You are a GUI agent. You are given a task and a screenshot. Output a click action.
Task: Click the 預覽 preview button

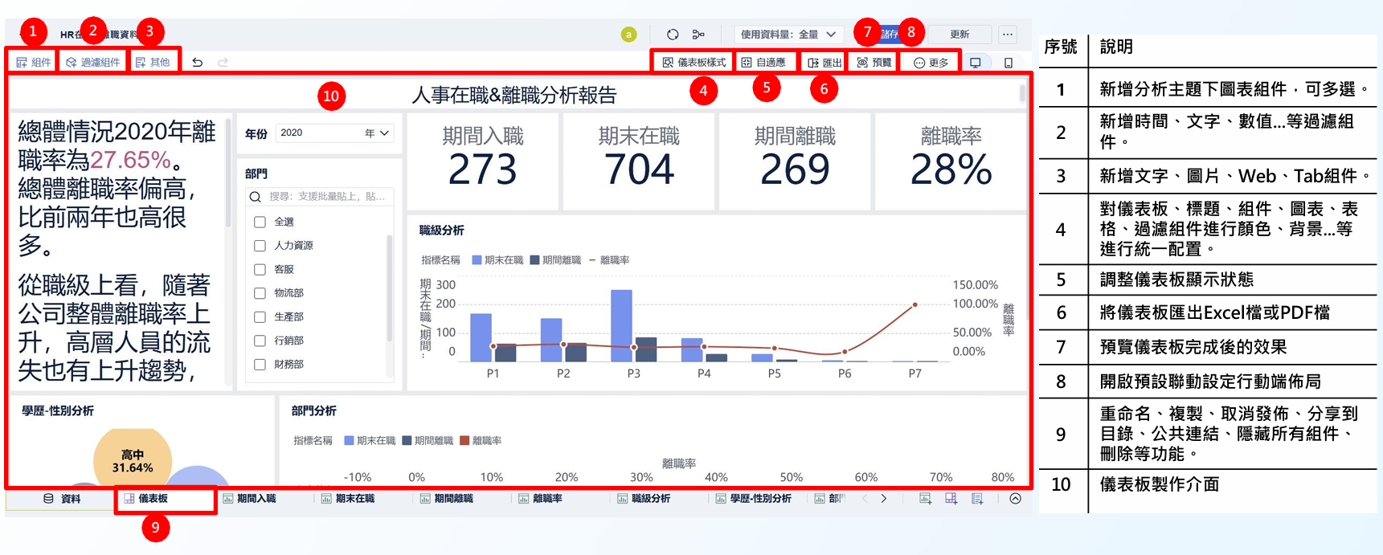(874, 62)
